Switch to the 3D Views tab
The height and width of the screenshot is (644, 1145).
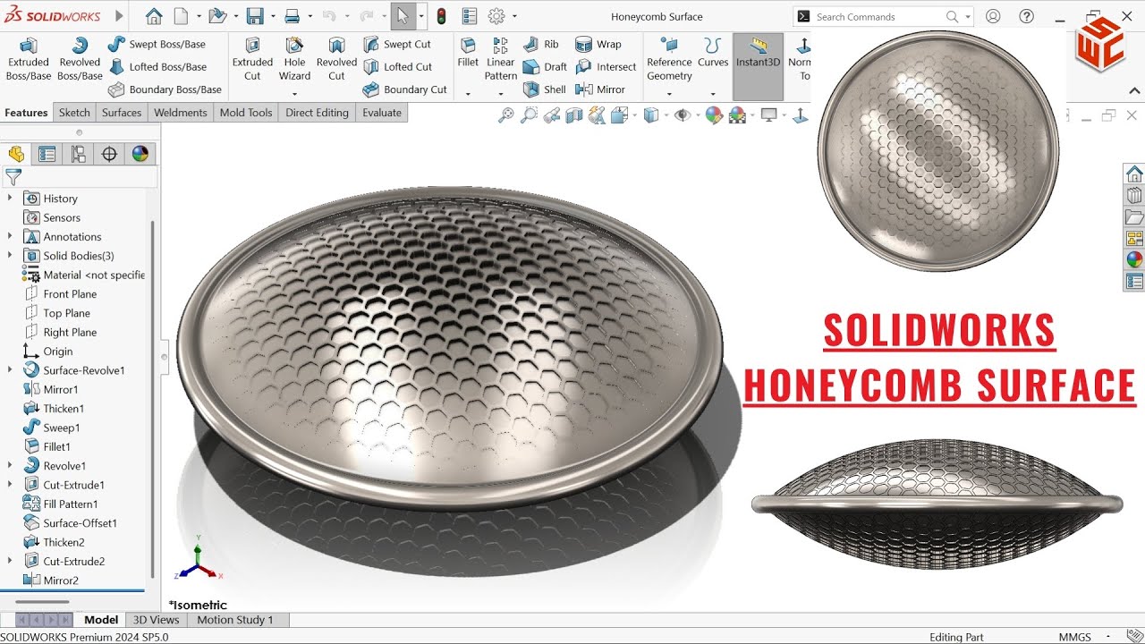[156, 620]
